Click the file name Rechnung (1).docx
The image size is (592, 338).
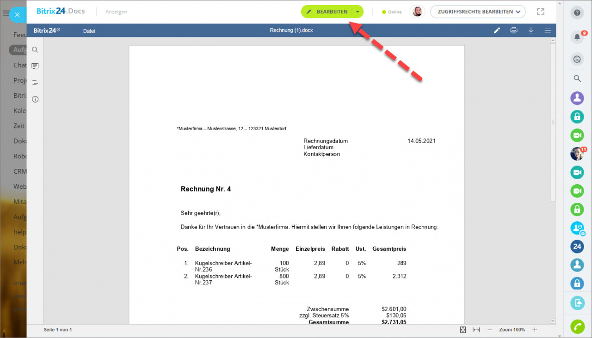pyautogui.click(x=291, y=30)
